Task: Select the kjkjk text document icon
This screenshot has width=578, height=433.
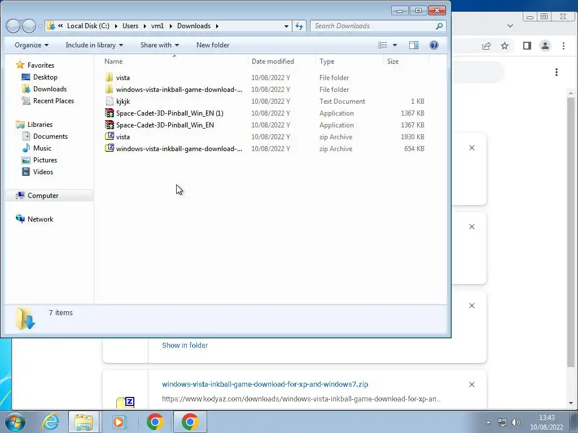Action: click(x=109, y=101)
